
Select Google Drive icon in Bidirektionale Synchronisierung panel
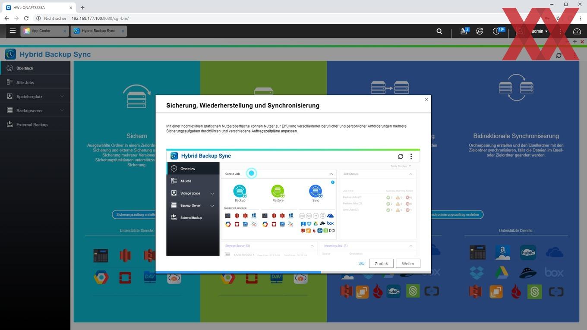(502, 273)
